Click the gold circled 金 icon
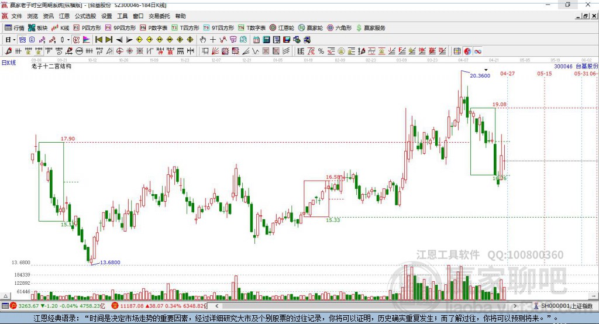Viewport: 599px width, 324px height. pos(341,51)
